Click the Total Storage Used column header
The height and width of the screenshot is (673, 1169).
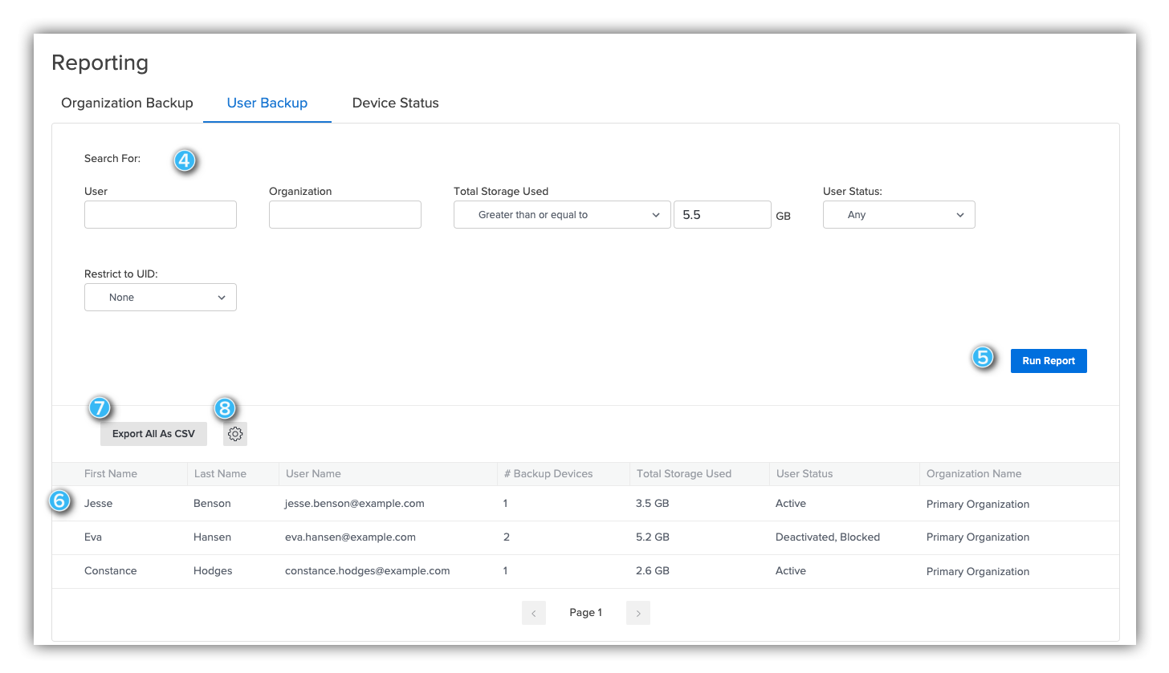click(x=684, y=474)
